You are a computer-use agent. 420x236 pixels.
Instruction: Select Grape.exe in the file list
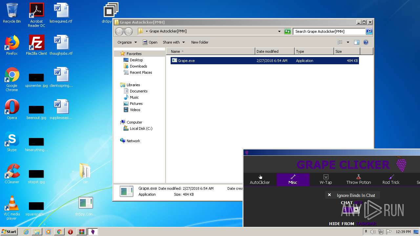pyautogui.click(x=264, y=61)
